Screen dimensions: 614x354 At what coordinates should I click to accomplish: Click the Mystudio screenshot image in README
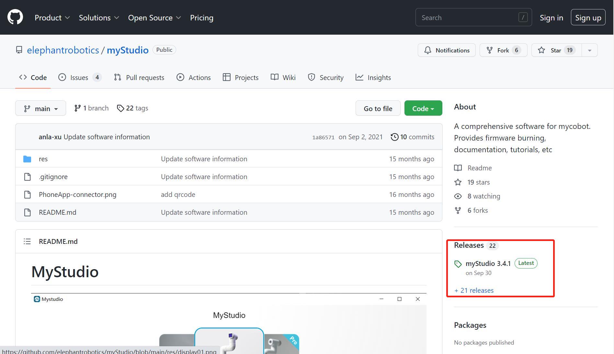(229, 323)
